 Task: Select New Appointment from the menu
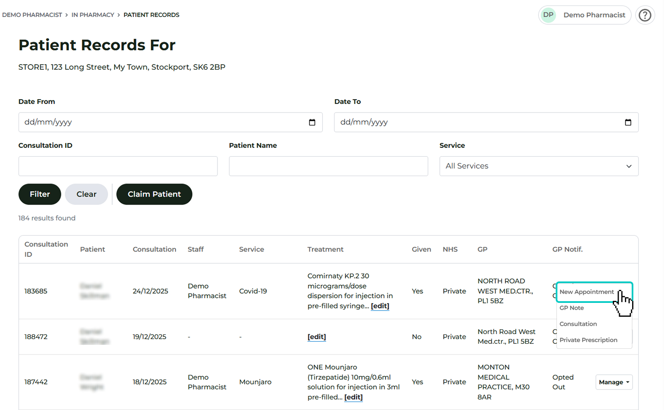[586, 292]
